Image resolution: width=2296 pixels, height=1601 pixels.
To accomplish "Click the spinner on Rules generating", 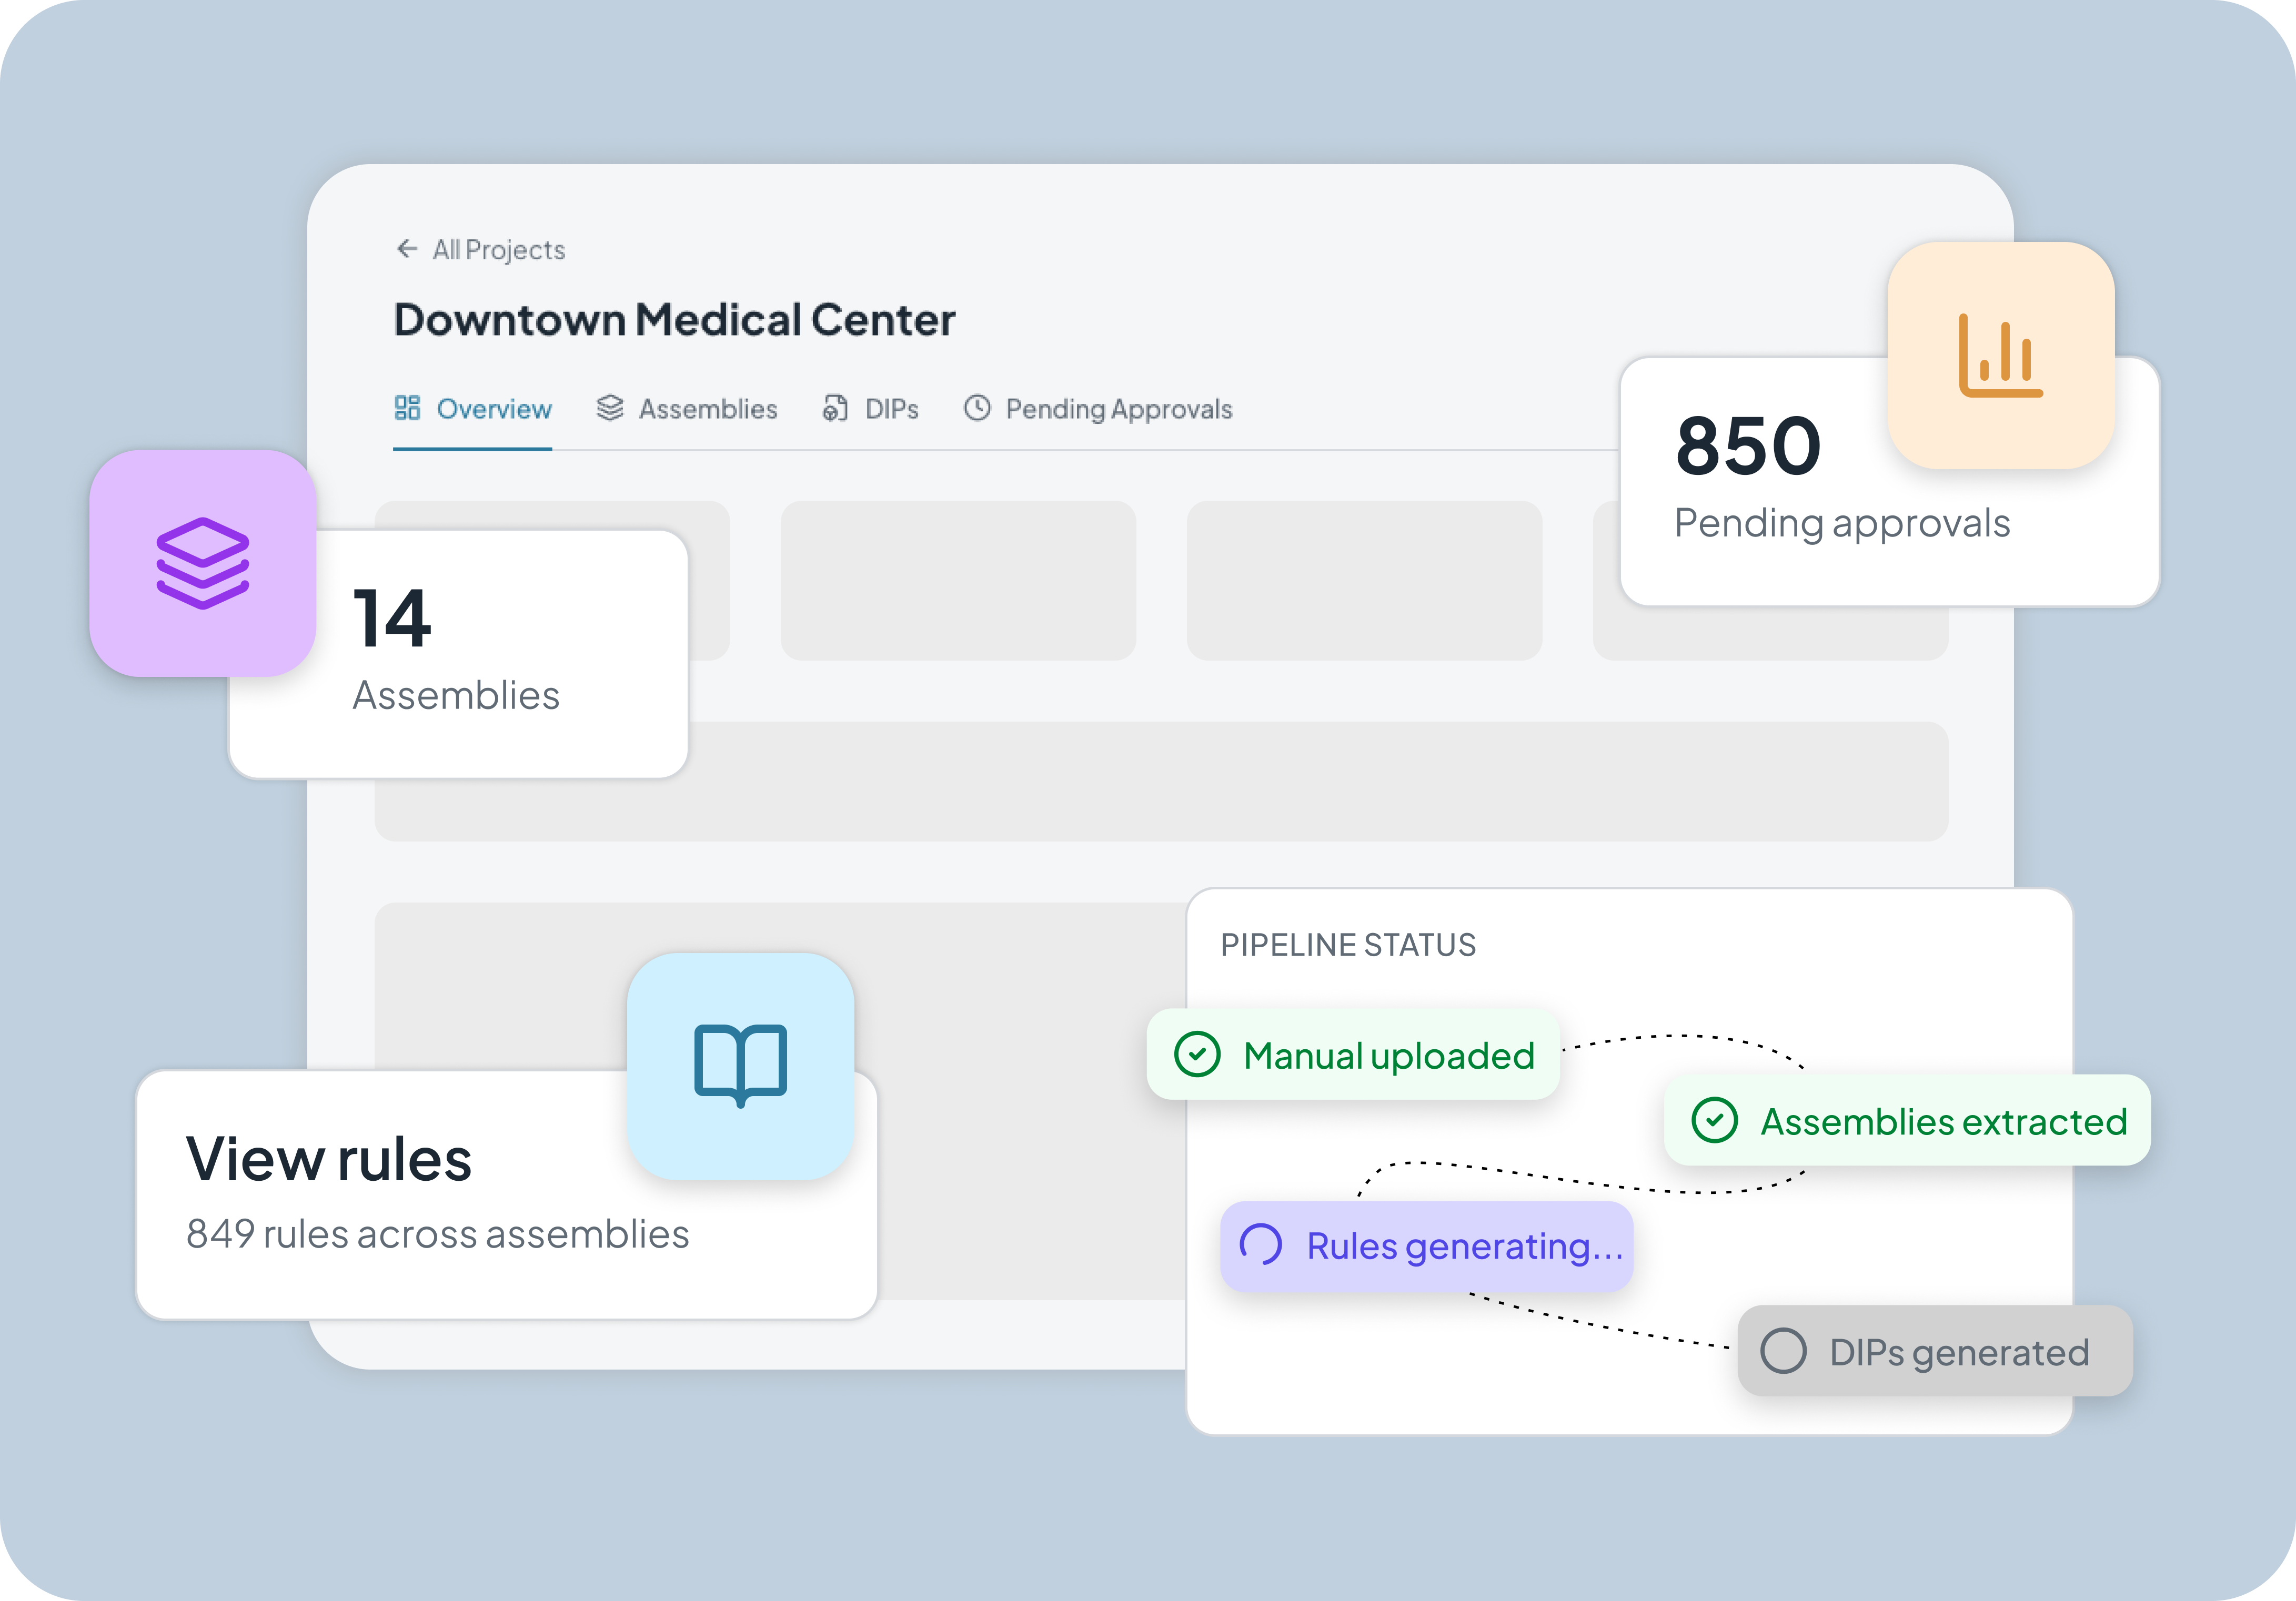I will click(1260, 1245).
